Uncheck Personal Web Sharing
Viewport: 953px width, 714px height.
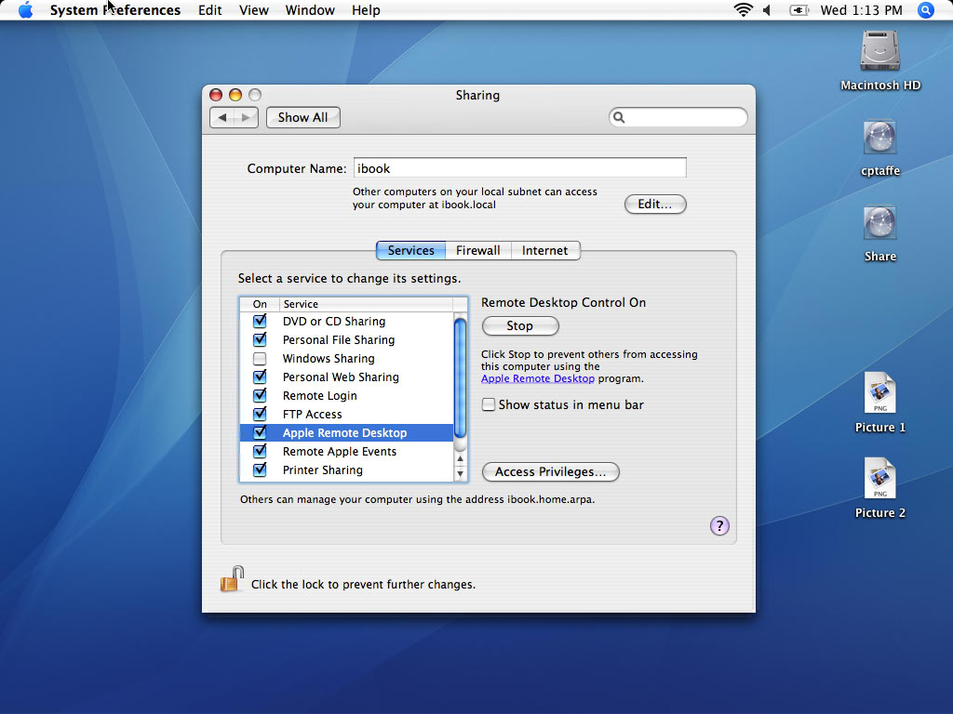(260, 377)
